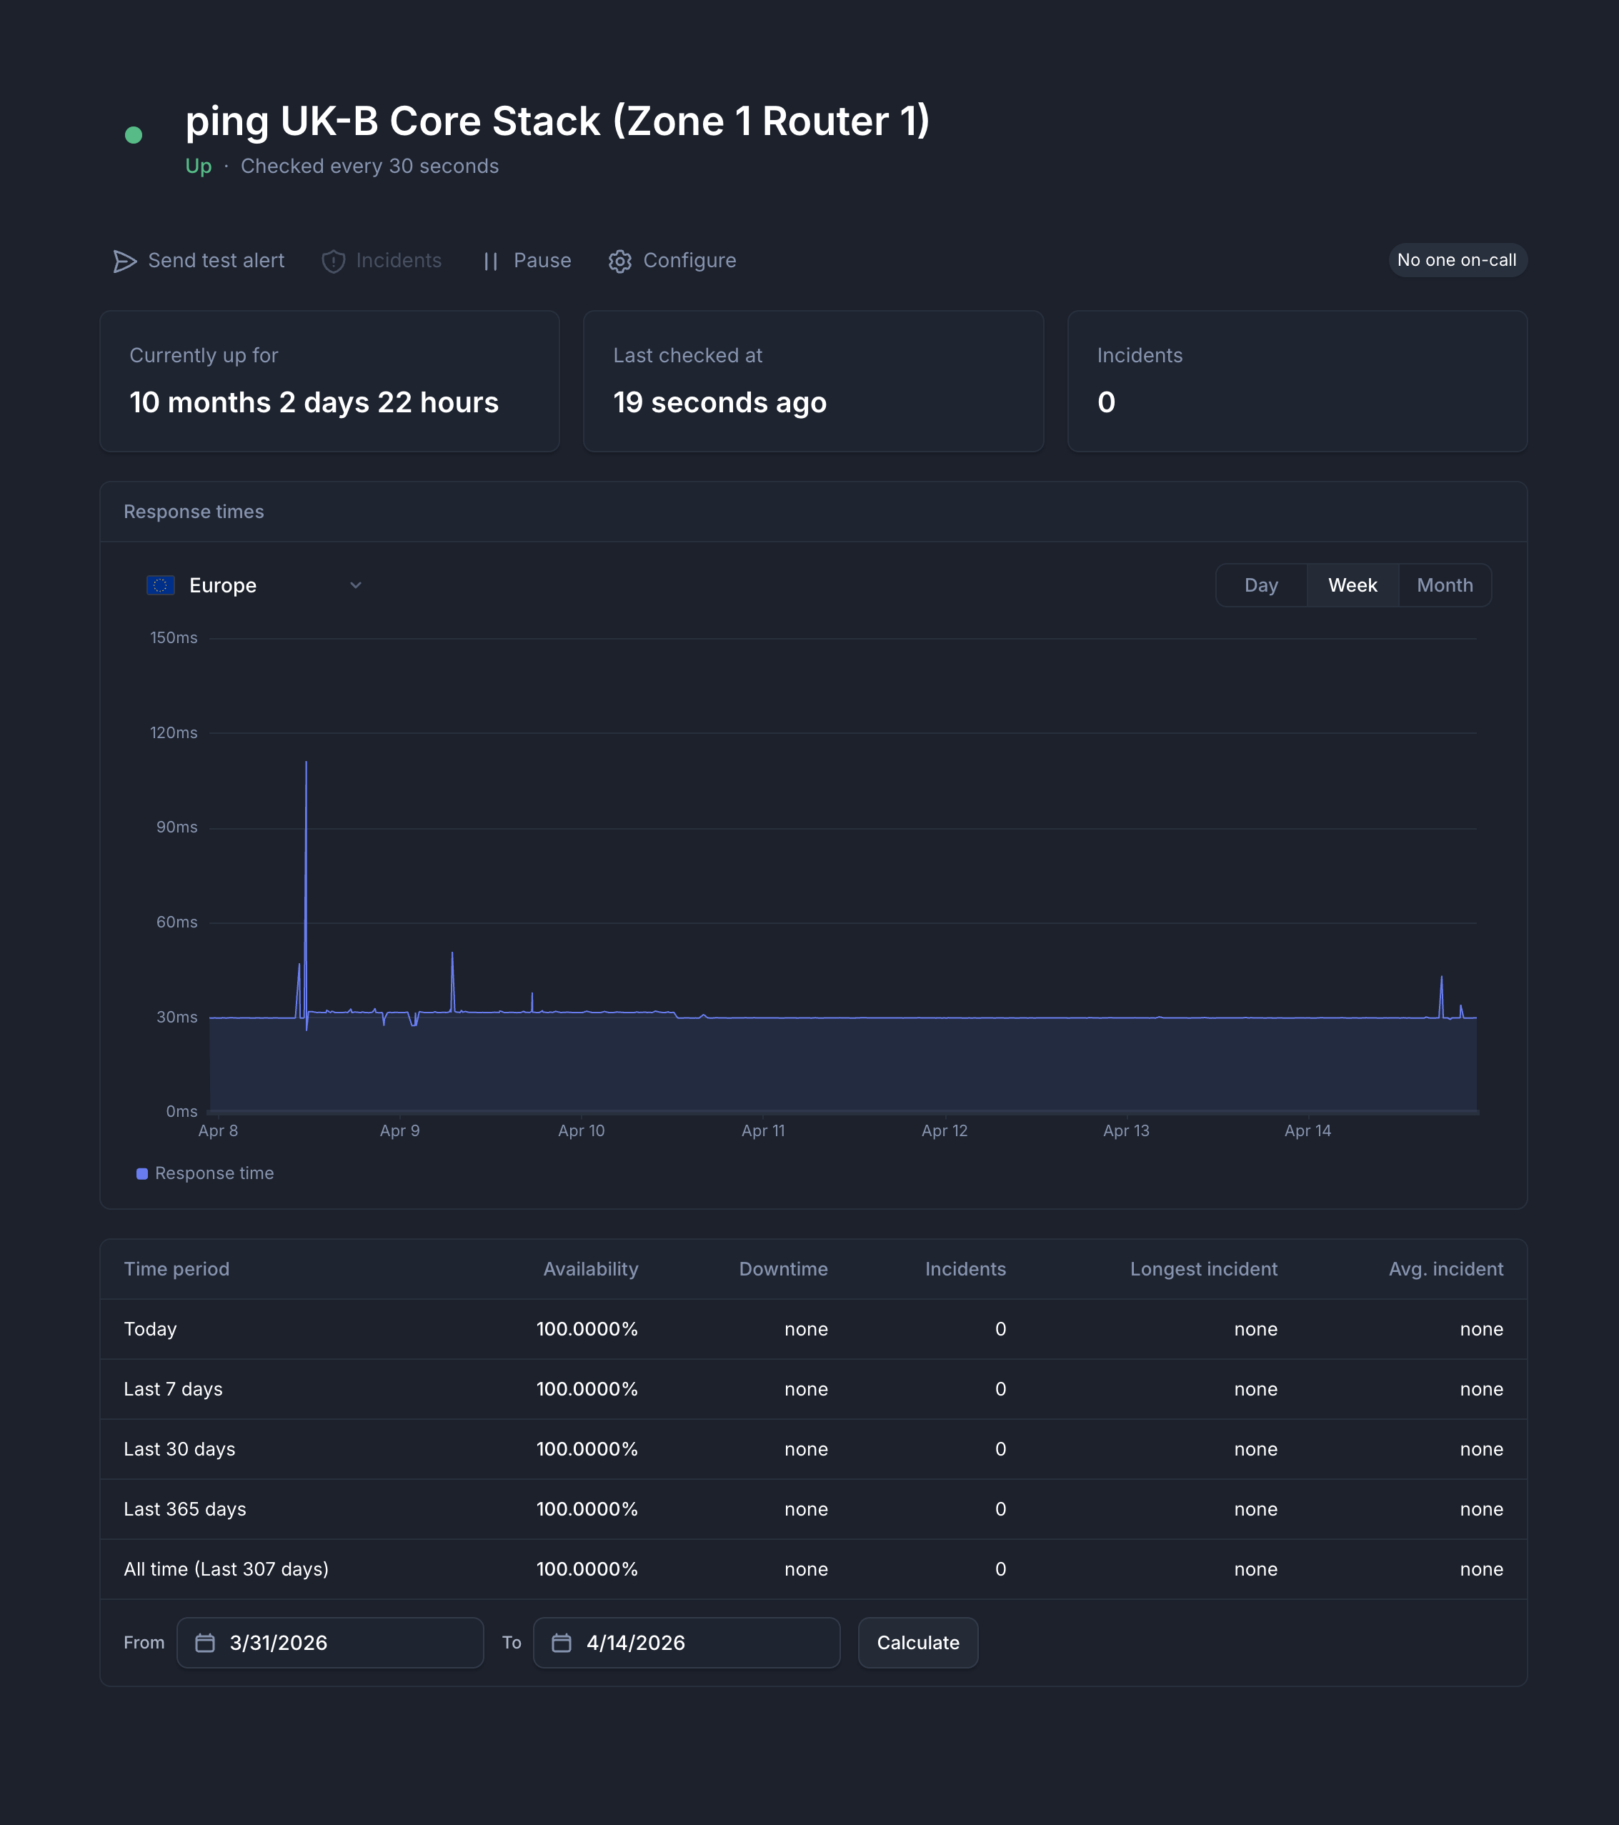Click the To field calendar icon
This screenshot has width=1619, height=1825.
point(562,1643)
